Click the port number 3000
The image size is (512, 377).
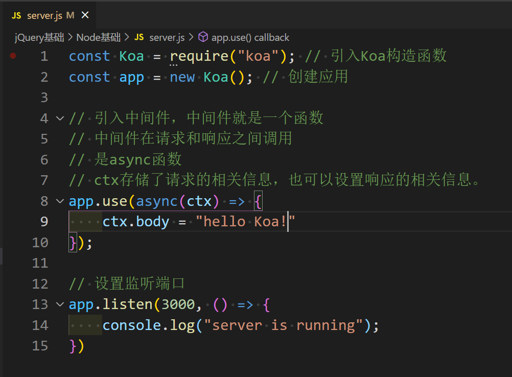point(178,304)
